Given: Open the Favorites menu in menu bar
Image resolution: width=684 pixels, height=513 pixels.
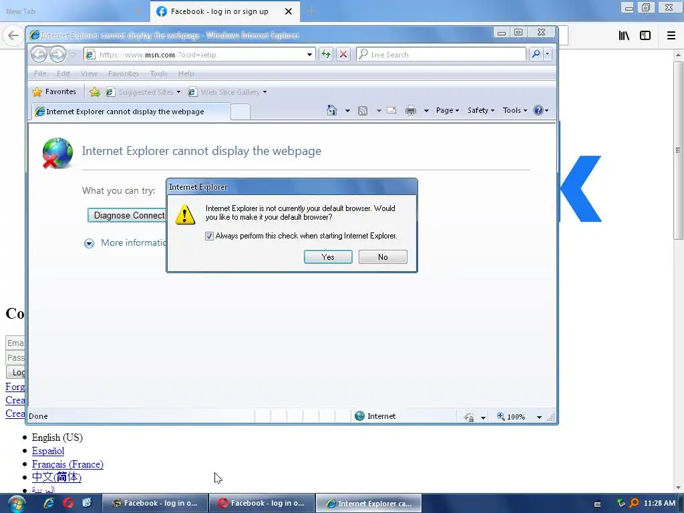Looking at the screenshot, I should [x=124, y=73].
